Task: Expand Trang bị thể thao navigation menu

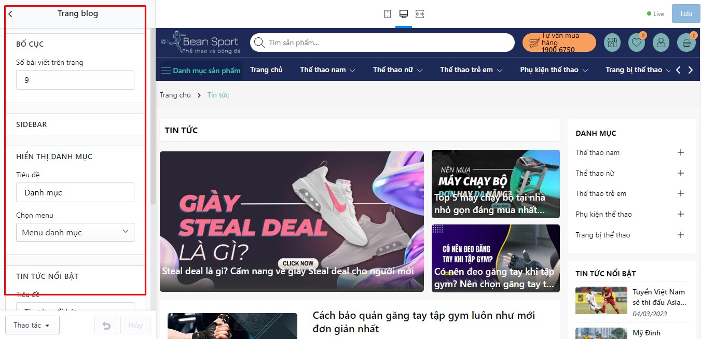Action: coord(638,69)
